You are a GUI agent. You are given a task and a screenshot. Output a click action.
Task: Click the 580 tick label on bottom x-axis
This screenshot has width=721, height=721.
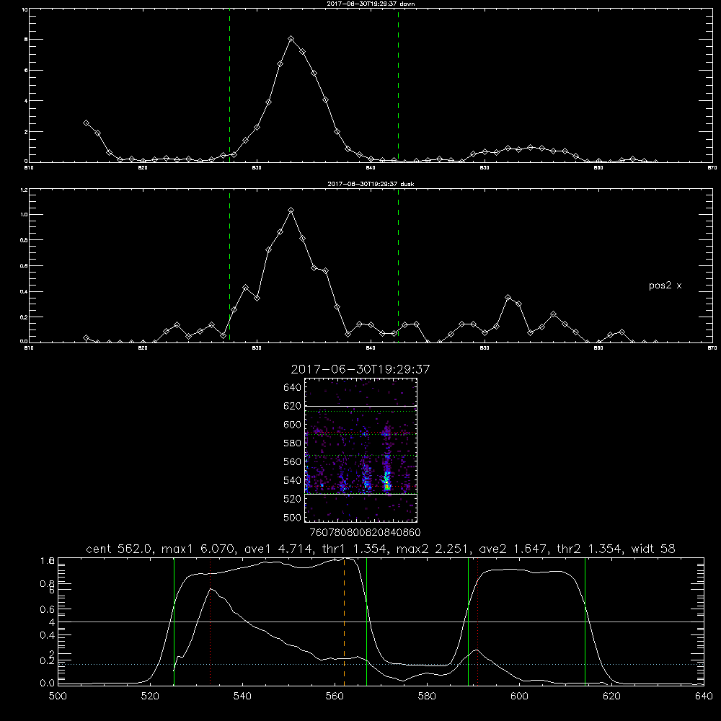[x=427, y=696]
